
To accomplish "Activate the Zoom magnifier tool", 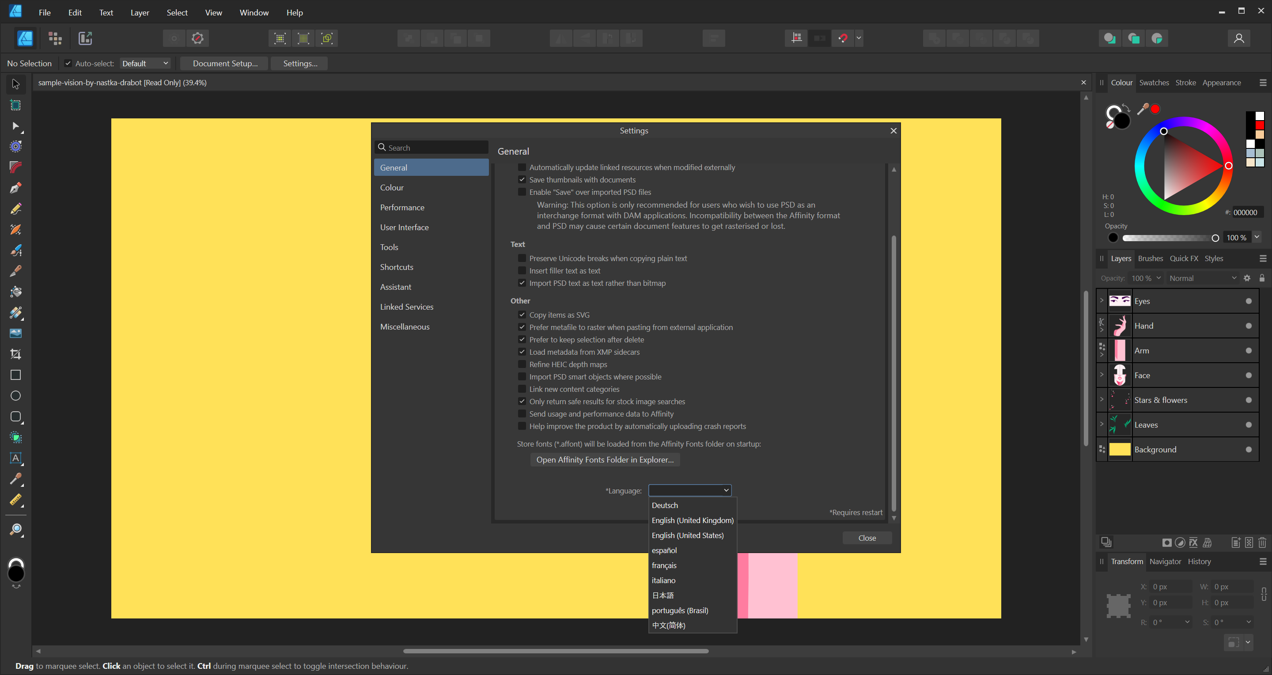I will click(16, 530).
